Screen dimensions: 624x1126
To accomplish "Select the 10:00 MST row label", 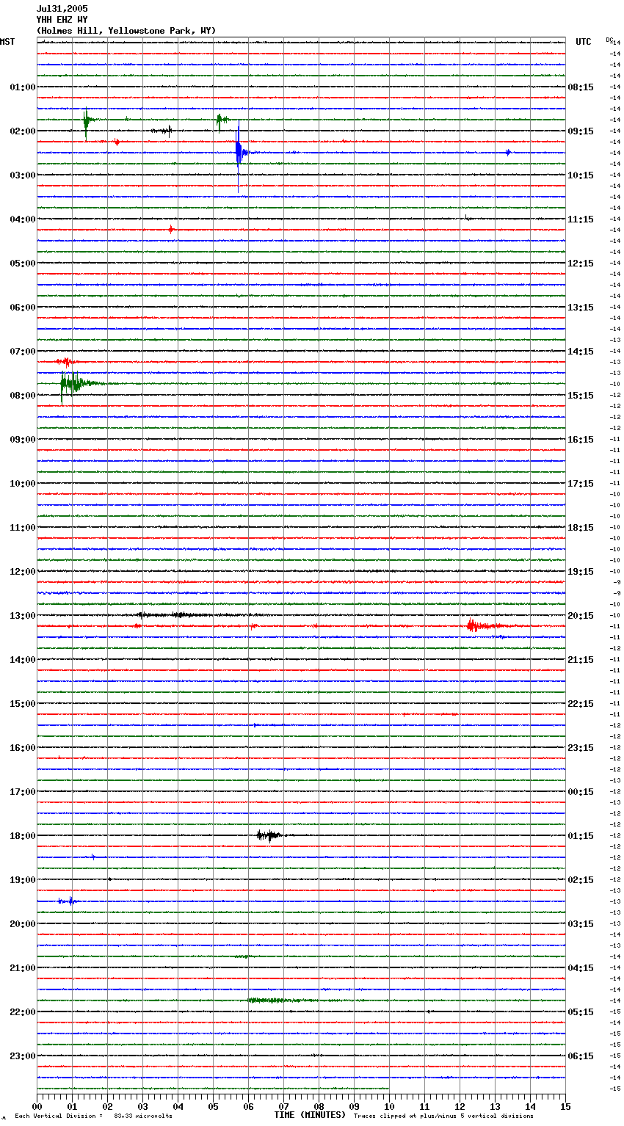I will (23, 484).
